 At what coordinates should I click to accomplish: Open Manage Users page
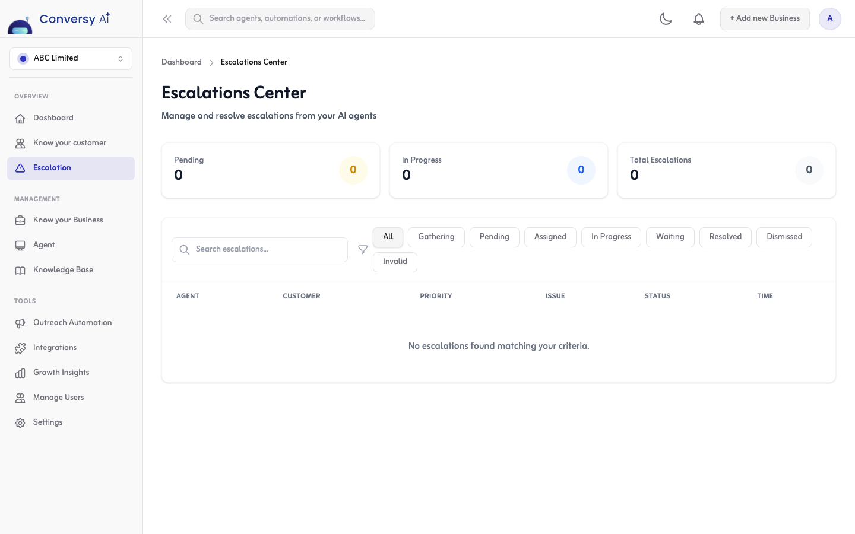(x=71, y=398)
